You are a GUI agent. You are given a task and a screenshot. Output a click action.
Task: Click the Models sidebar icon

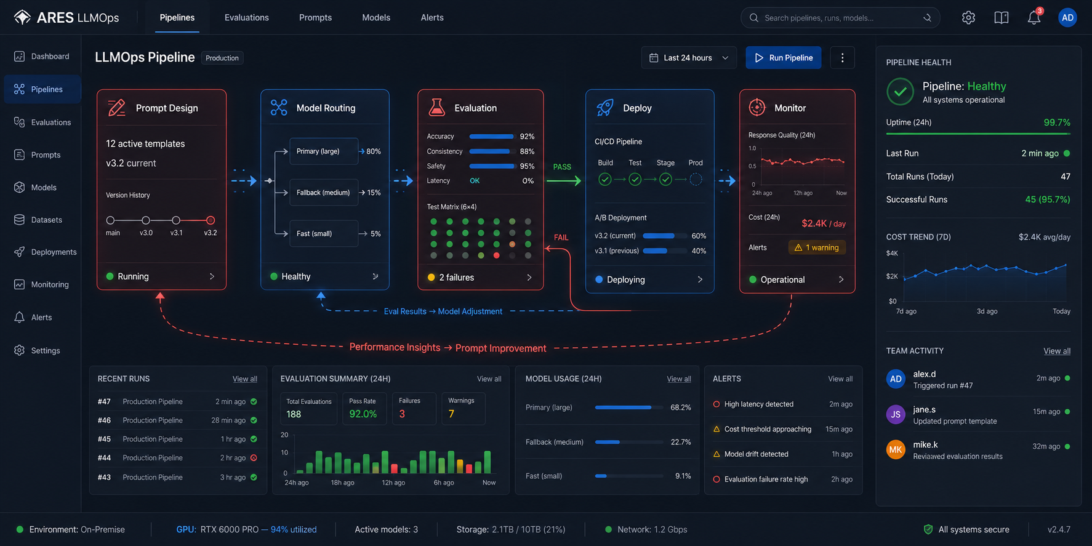[19, 187]
